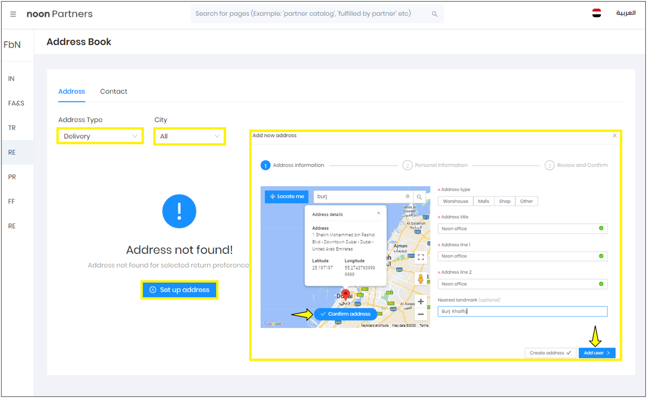Click the Nearest landmark field with Burj Khalifa
Viewport: 648px width, 398px height.
pyautogui.click(x=523, y=311)
